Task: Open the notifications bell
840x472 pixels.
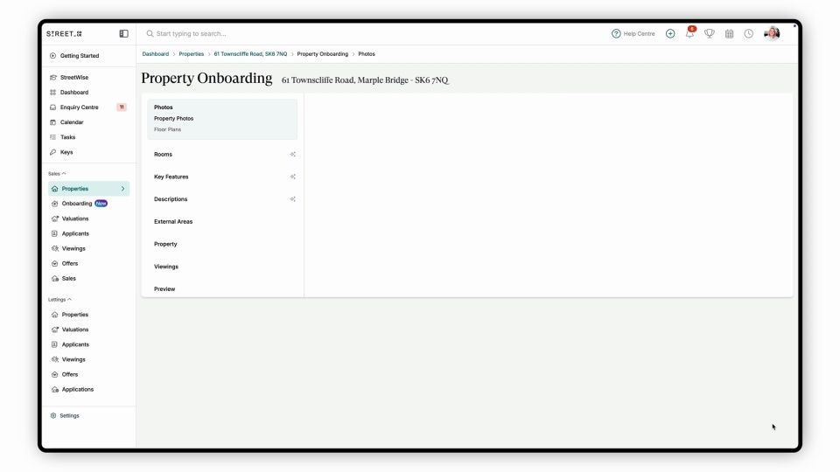Action: click(x=690, y=33)
